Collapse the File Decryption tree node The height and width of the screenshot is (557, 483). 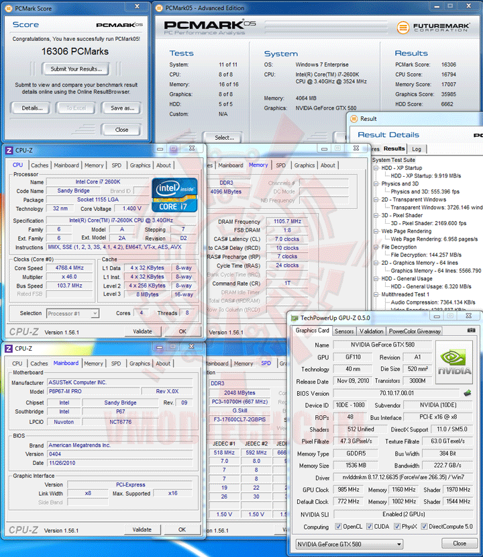point(376,247)
